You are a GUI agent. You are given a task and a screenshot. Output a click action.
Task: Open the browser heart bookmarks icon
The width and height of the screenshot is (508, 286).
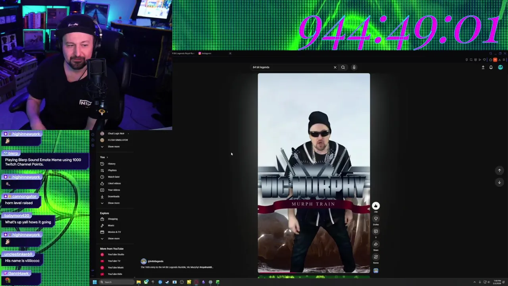tap(484, 60)
